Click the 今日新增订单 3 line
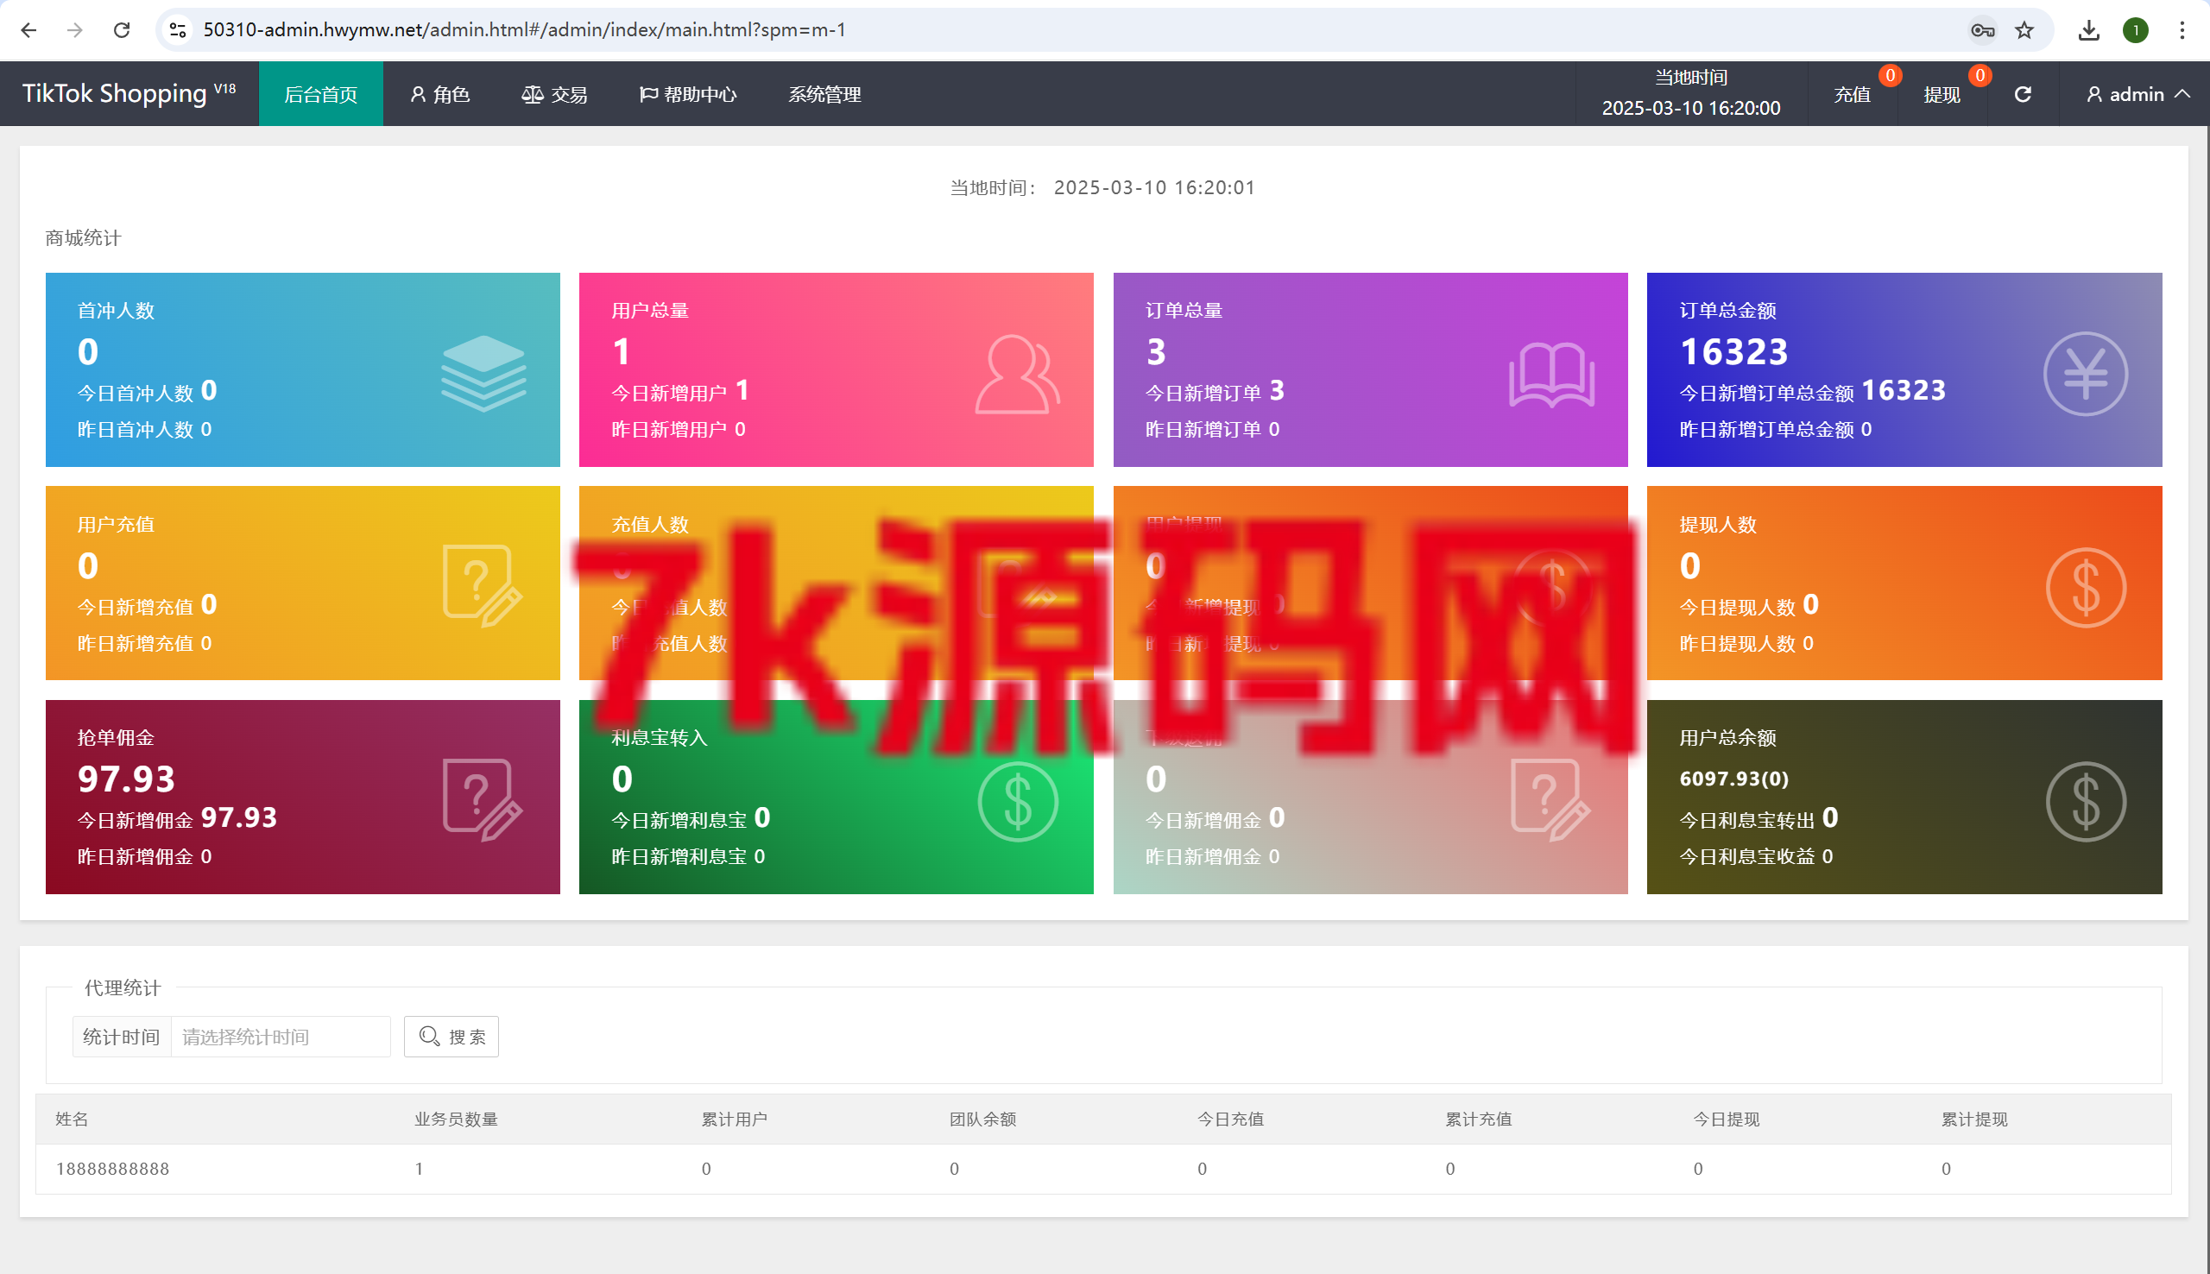The width and height of the screenshot is (2210, 1274). point(1215,391)
